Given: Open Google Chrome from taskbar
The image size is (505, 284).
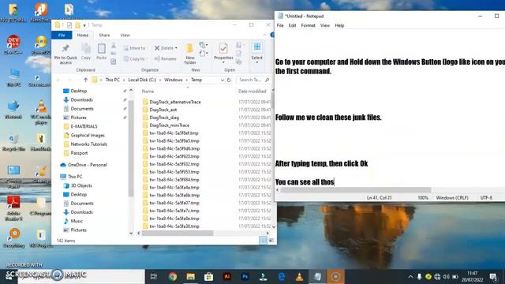Looking at the screenshot, I should click(x=172, y=276).
